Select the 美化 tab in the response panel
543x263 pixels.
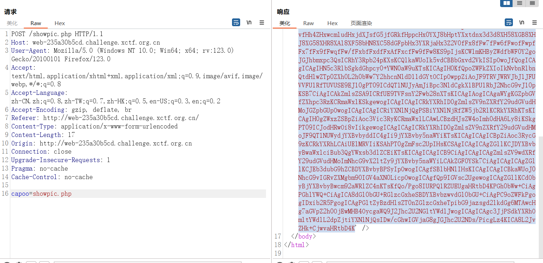[x=285, y=23]
